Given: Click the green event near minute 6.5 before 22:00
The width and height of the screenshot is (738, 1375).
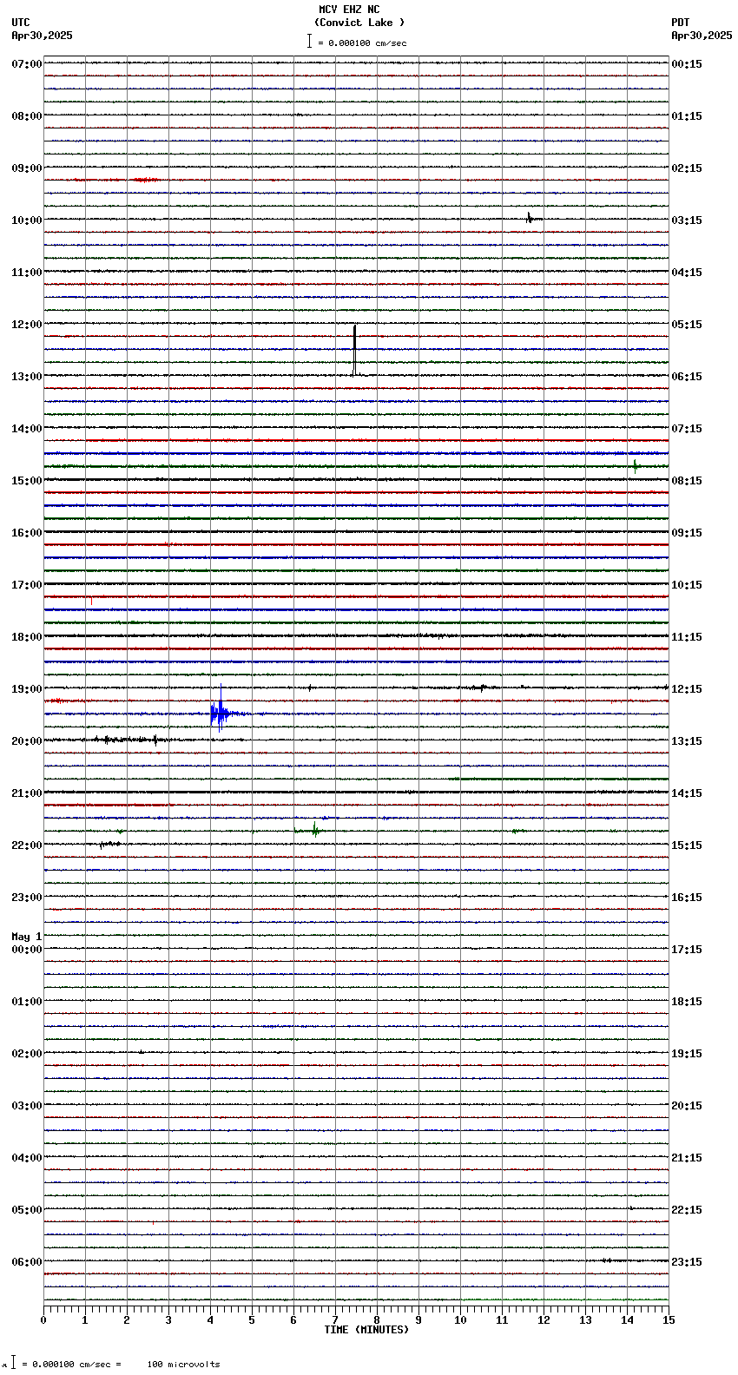Looking at the screenshot, I should point(315,830).
